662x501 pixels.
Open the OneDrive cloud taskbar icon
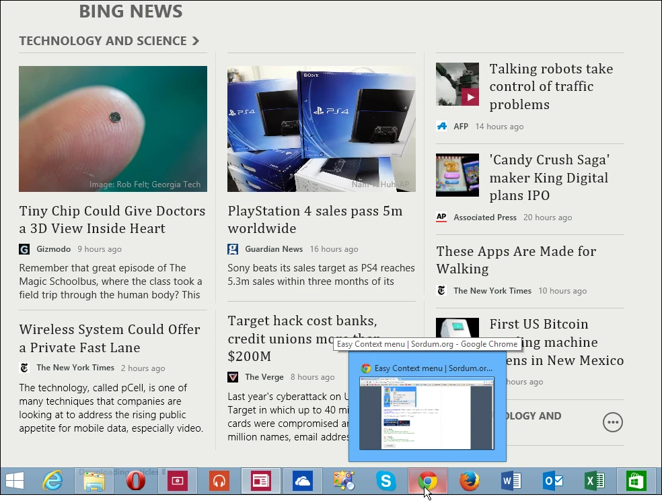pos(302,481)
